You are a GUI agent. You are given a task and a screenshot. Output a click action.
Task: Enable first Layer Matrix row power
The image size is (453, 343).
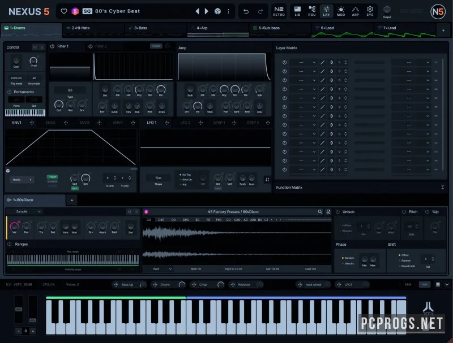[285, 62]
